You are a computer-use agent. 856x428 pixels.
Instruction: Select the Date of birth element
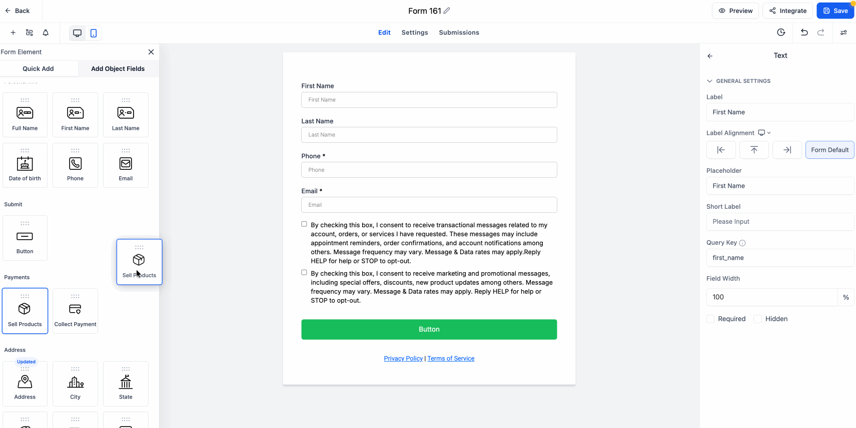(25, 165)
